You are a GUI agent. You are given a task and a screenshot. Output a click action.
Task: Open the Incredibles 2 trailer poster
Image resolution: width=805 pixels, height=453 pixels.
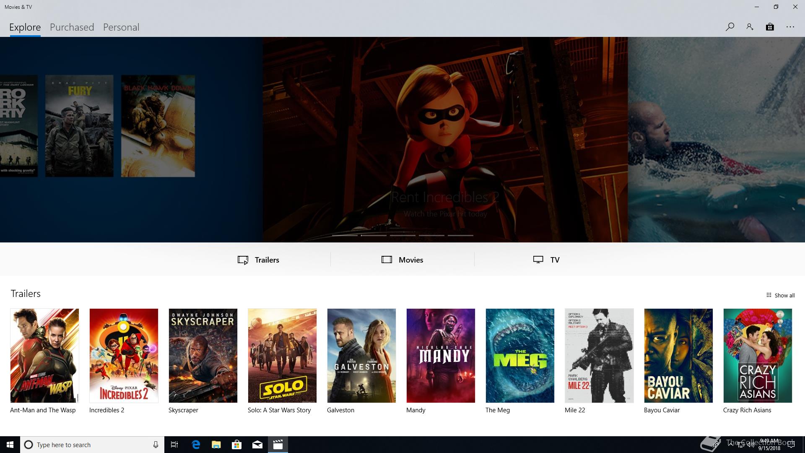tap(124, 356)
